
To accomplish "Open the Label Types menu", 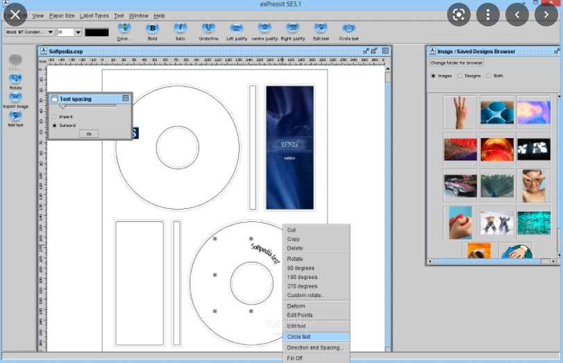I will point(94,16).
